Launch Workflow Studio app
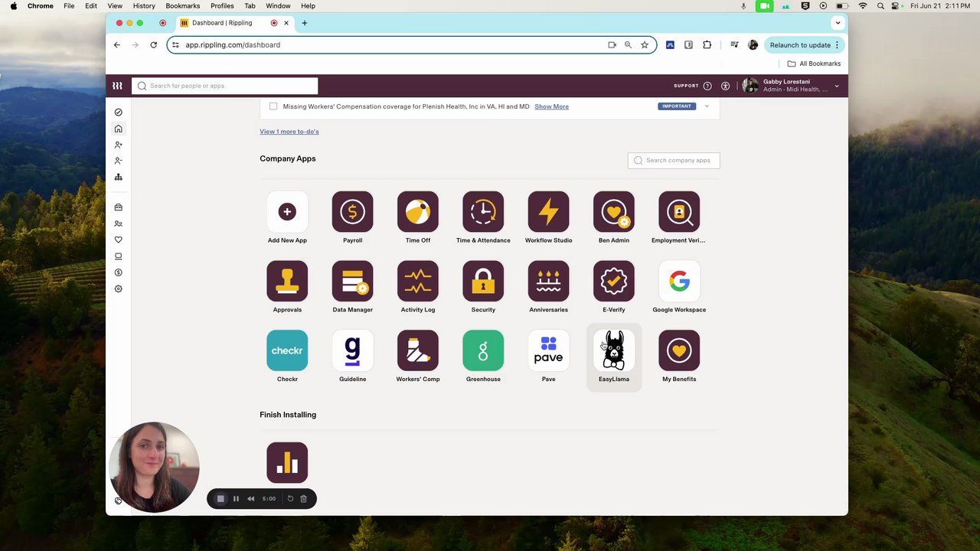The width and height of the screenshot is (980, 551). click(548, 212)
